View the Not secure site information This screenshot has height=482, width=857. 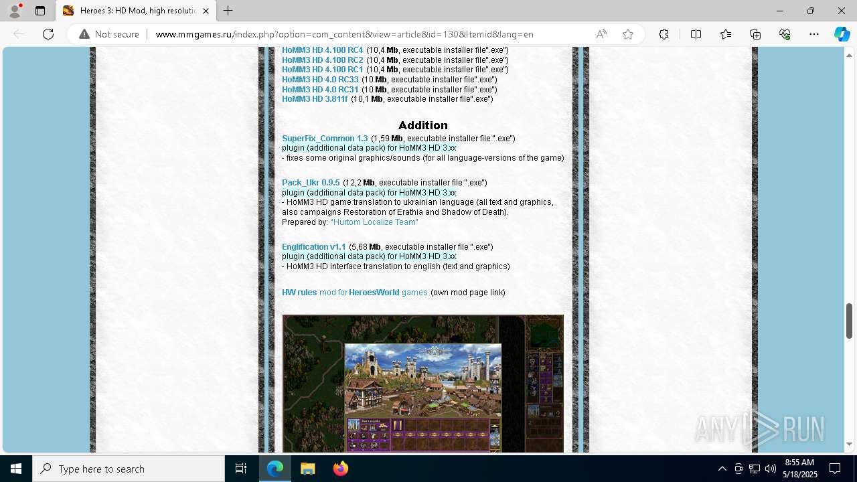coord(109,34)
